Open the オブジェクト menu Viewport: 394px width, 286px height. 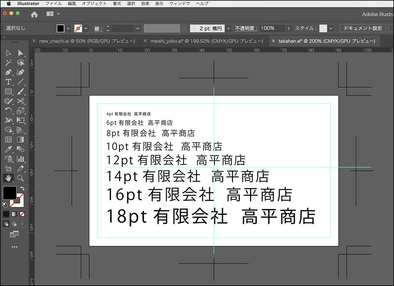pyautogui.click(x=94, y=3)
